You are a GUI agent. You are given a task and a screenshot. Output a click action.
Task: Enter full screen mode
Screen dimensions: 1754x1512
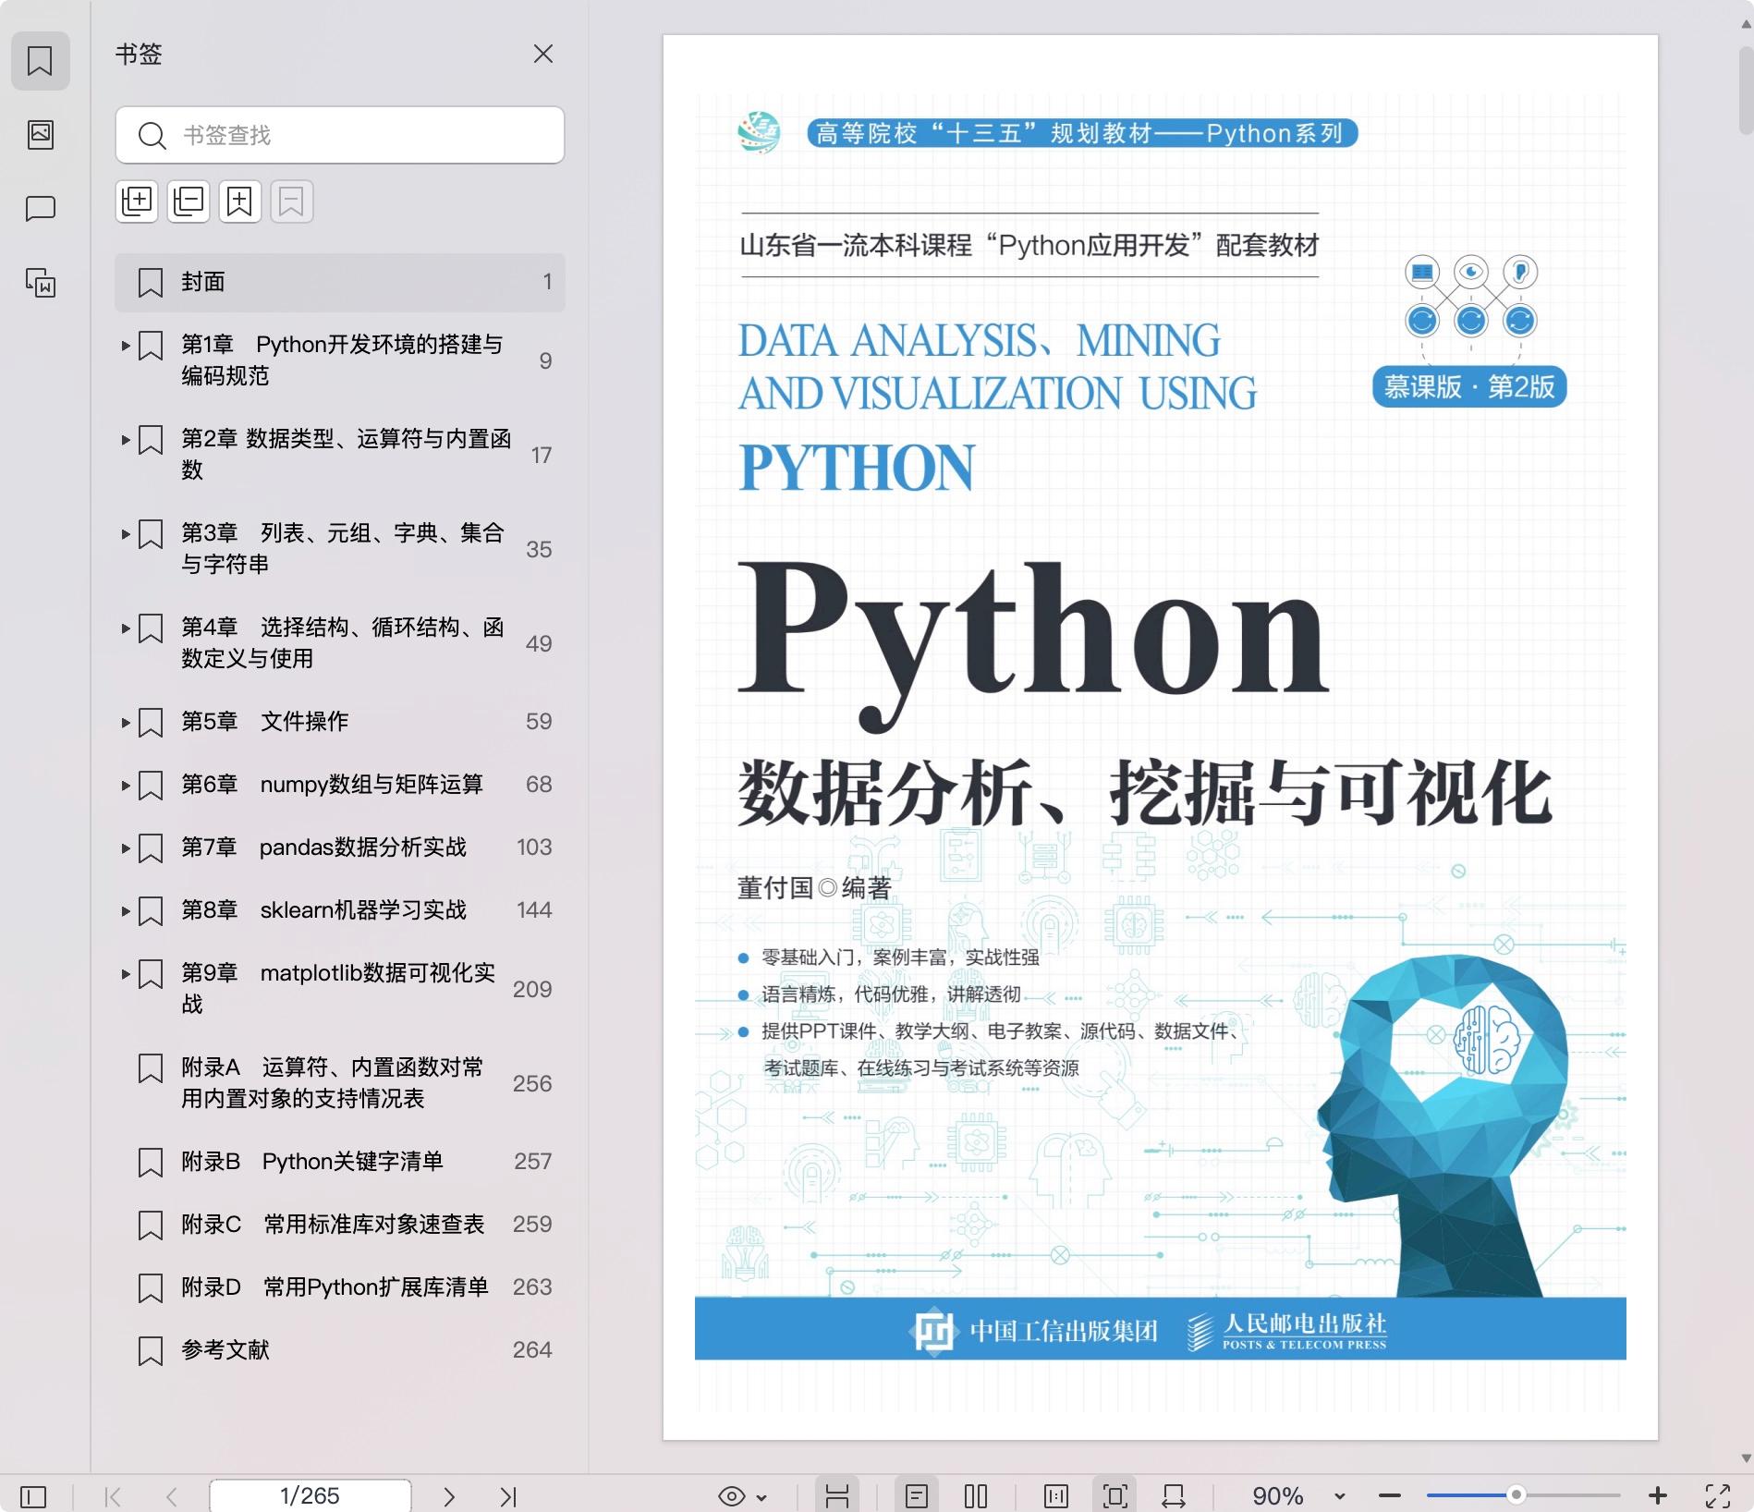pos(1718,1495)
